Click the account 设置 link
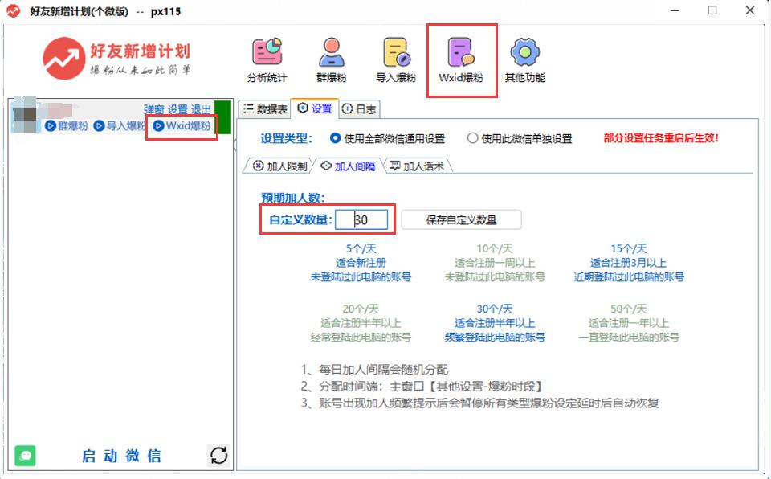The height and width of the screenshot is (479, 771). click(x=177, y=109)
